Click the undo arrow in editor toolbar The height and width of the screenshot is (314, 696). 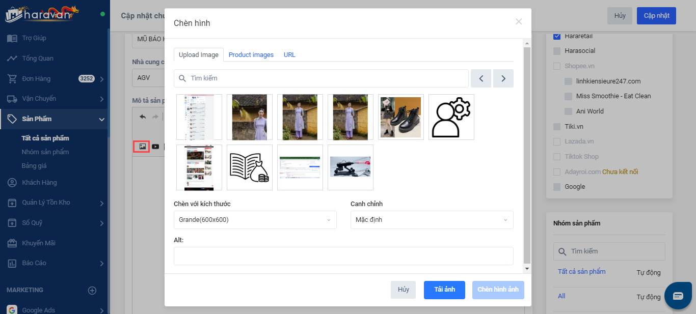click(x=143, y=117)
